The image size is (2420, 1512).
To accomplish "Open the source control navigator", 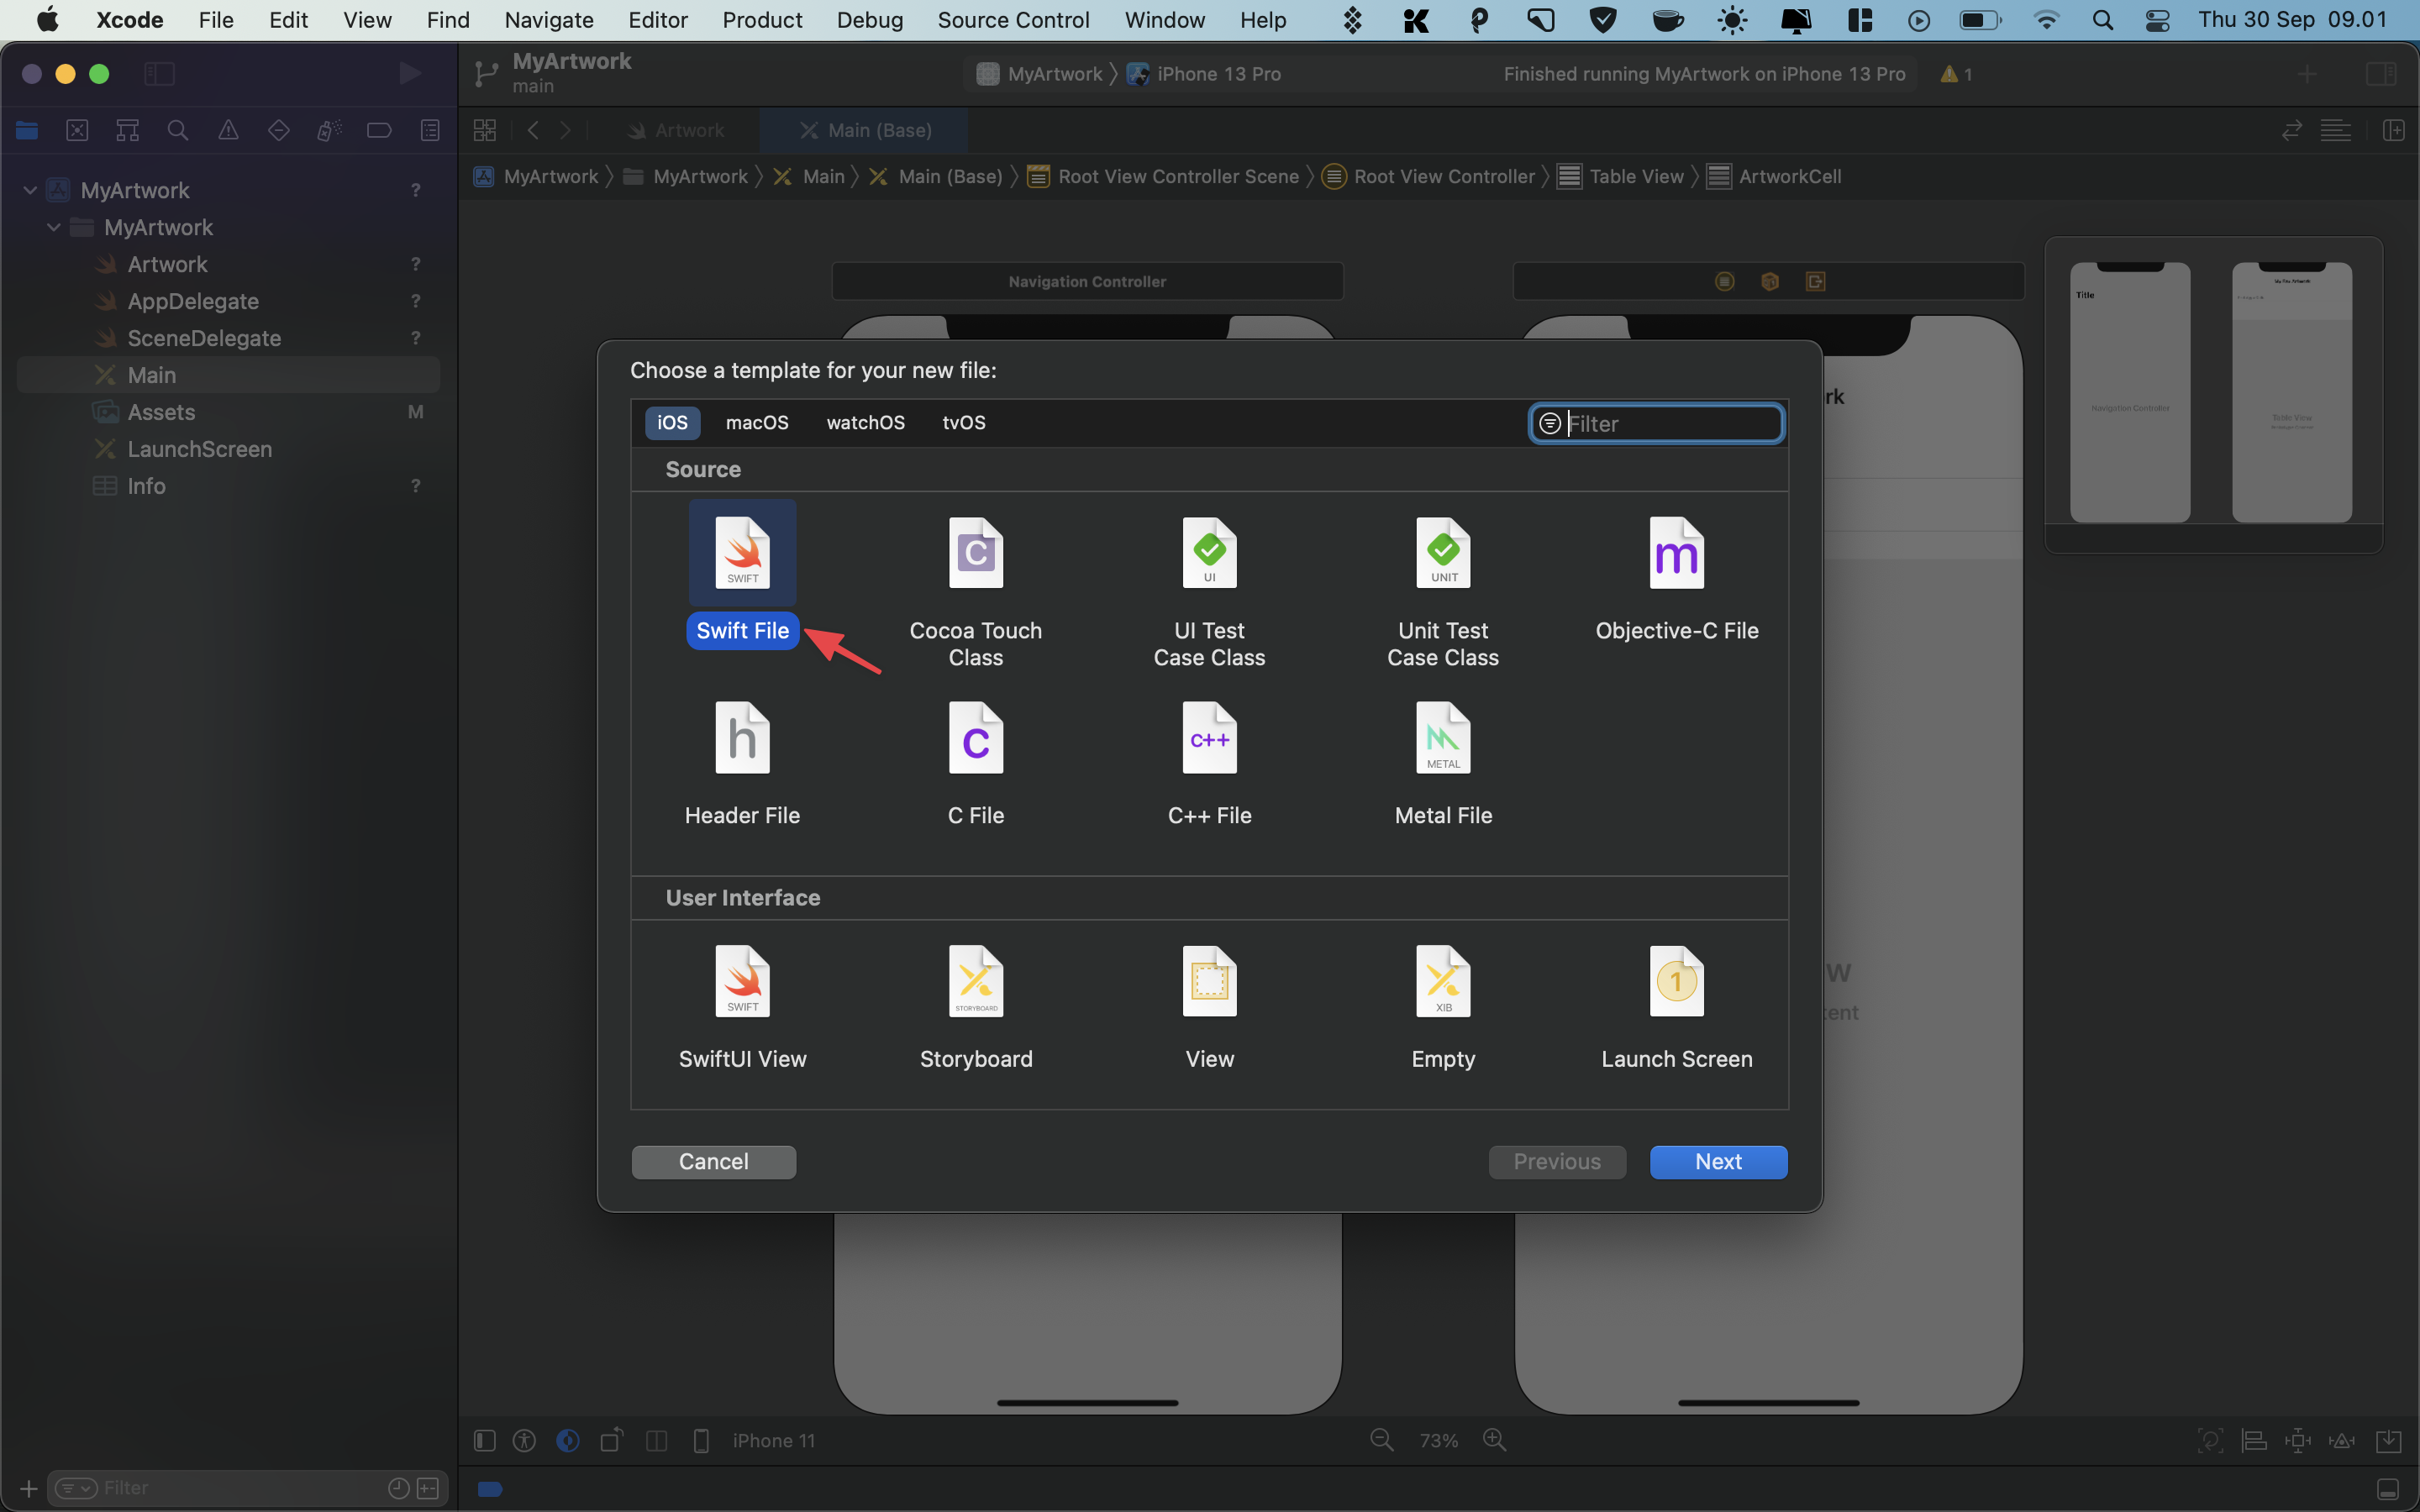I will 77,130.
